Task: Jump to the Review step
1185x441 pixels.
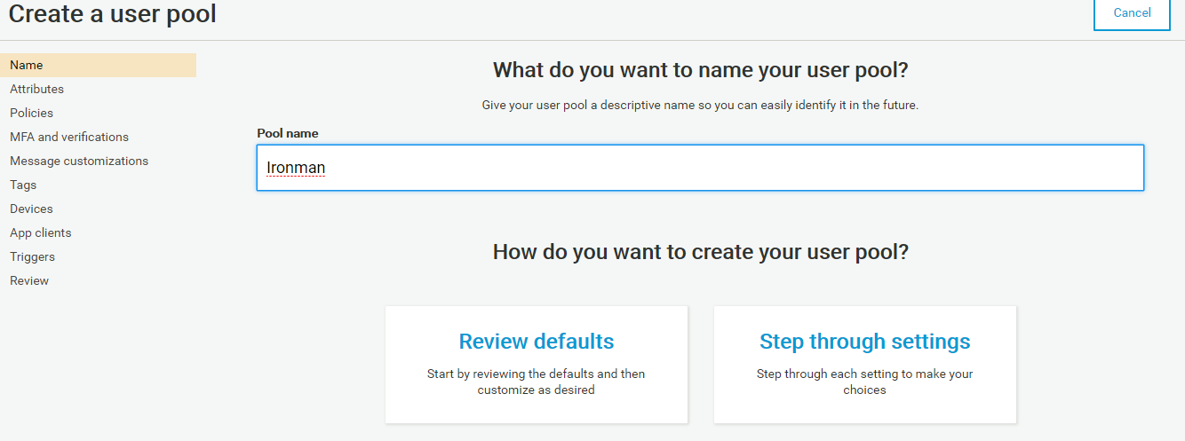Action: click(29, 281)
